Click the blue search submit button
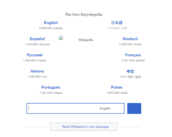This screenshot has height=137, width=172. click(x=134, y=108)
